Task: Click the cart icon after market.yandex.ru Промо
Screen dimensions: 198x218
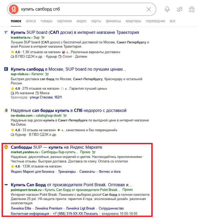Action: coord(94,152)
